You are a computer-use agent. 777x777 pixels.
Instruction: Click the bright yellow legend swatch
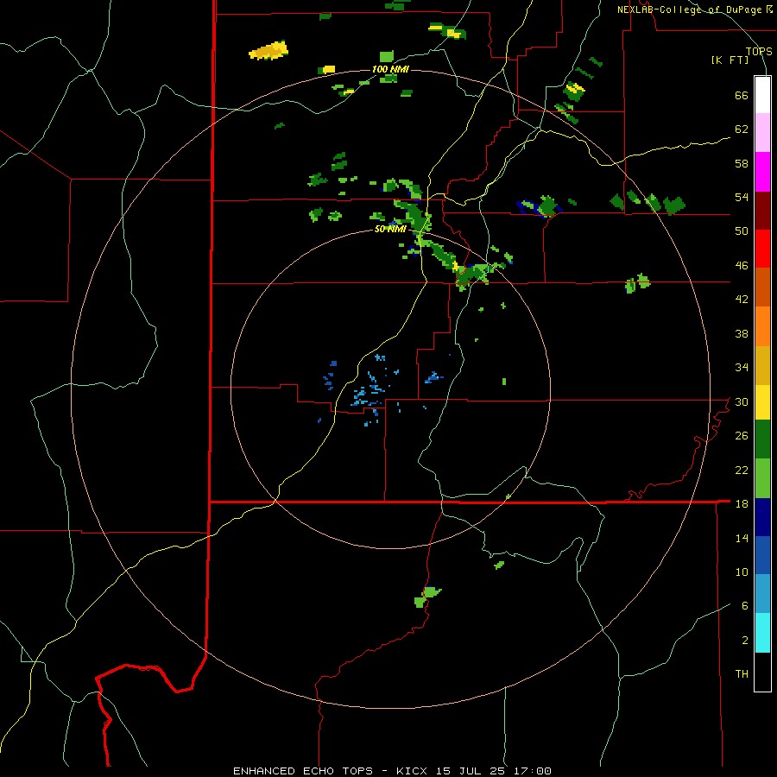(762, 402)
